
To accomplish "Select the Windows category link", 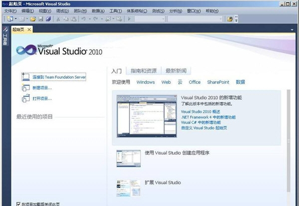I will (x=146, y=82).
